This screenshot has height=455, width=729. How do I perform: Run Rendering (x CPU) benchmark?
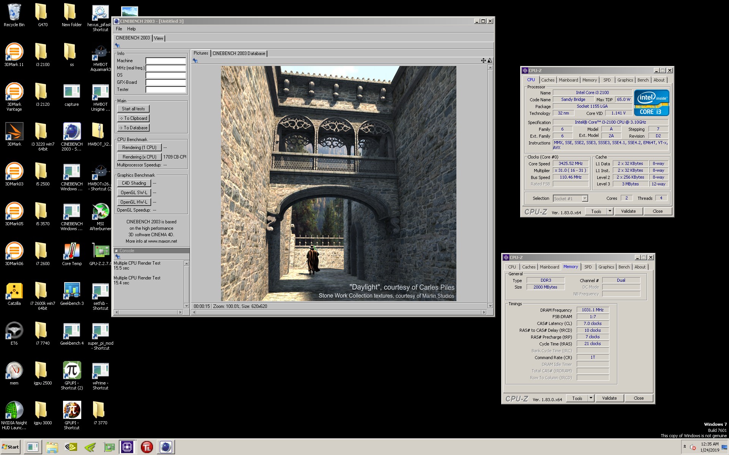pyautogui.click(x=139, y=157)
